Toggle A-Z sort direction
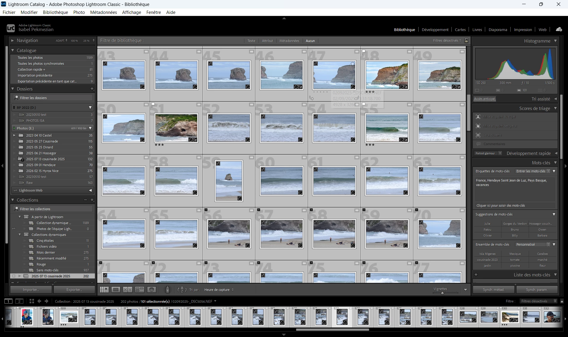The width and height of the screenshot is (568, 337). point(182,290)
